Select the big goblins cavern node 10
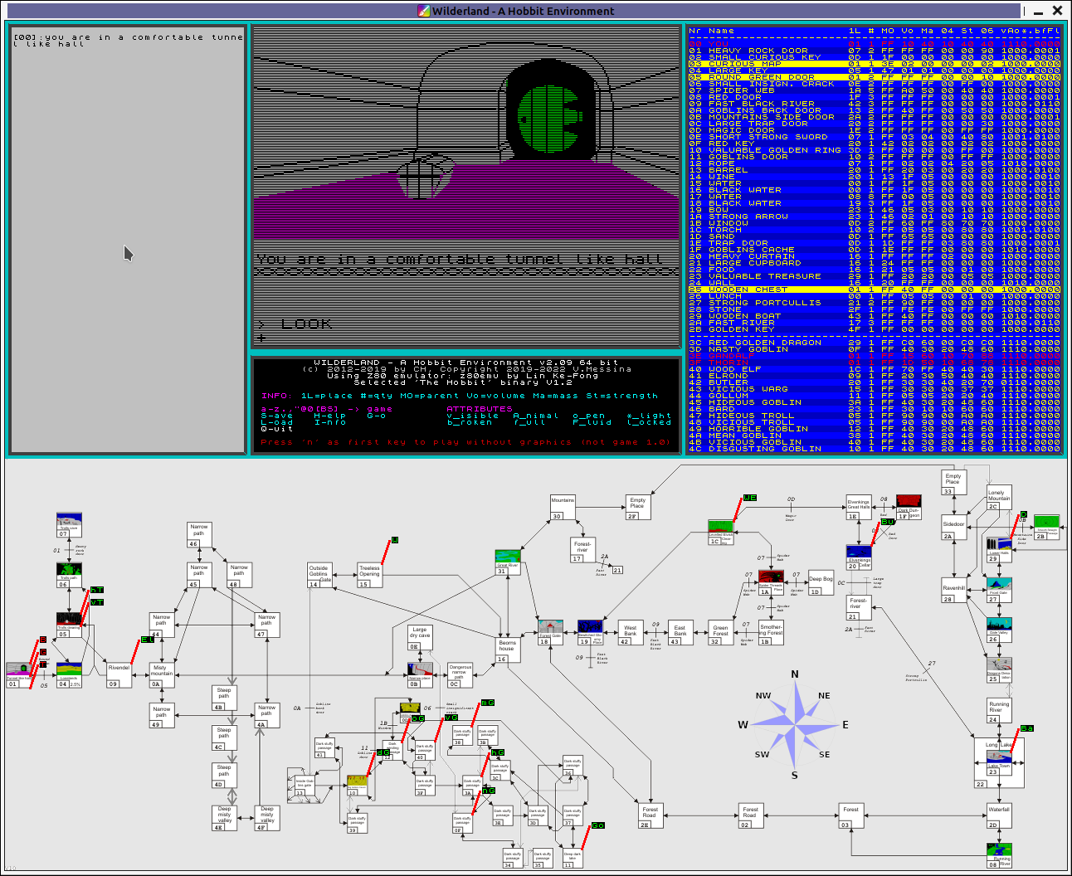The height and width of the screenshot is (876, 1072). coord(357,785)
